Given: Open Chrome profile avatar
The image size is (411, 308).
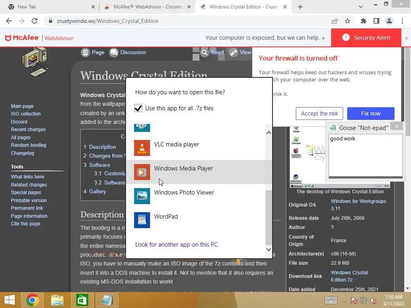Looking at the screenshot, I should pos(389,21).
